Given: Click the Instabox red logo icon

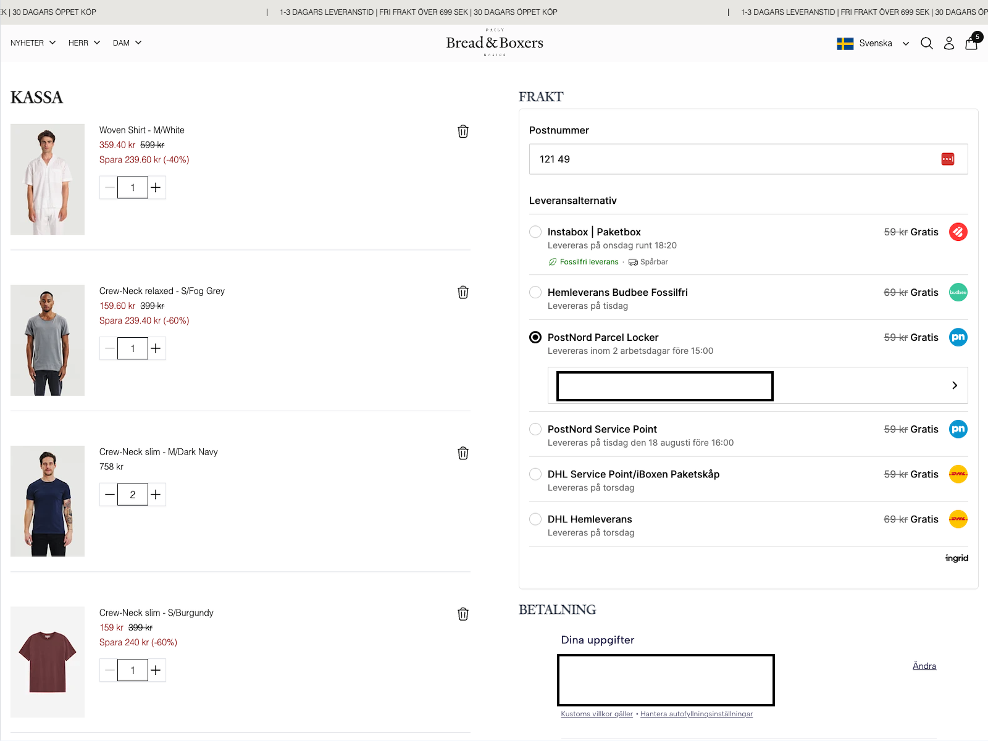Looking at the screenshot, I should coord(958,232).
